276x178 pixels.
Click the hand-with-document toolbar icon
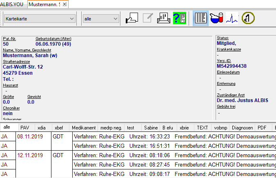click(x=131, y=18)
